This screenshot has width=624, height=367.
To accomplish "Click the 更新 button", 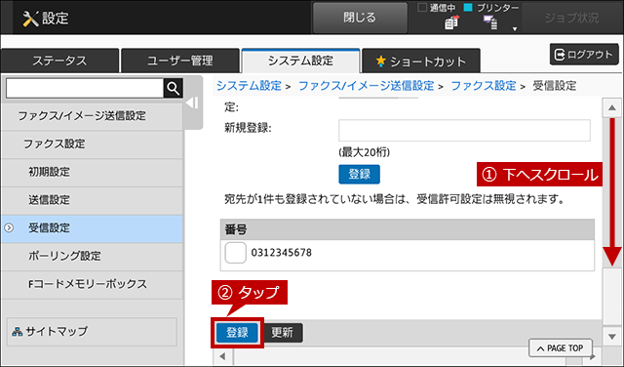I will 282,332.
